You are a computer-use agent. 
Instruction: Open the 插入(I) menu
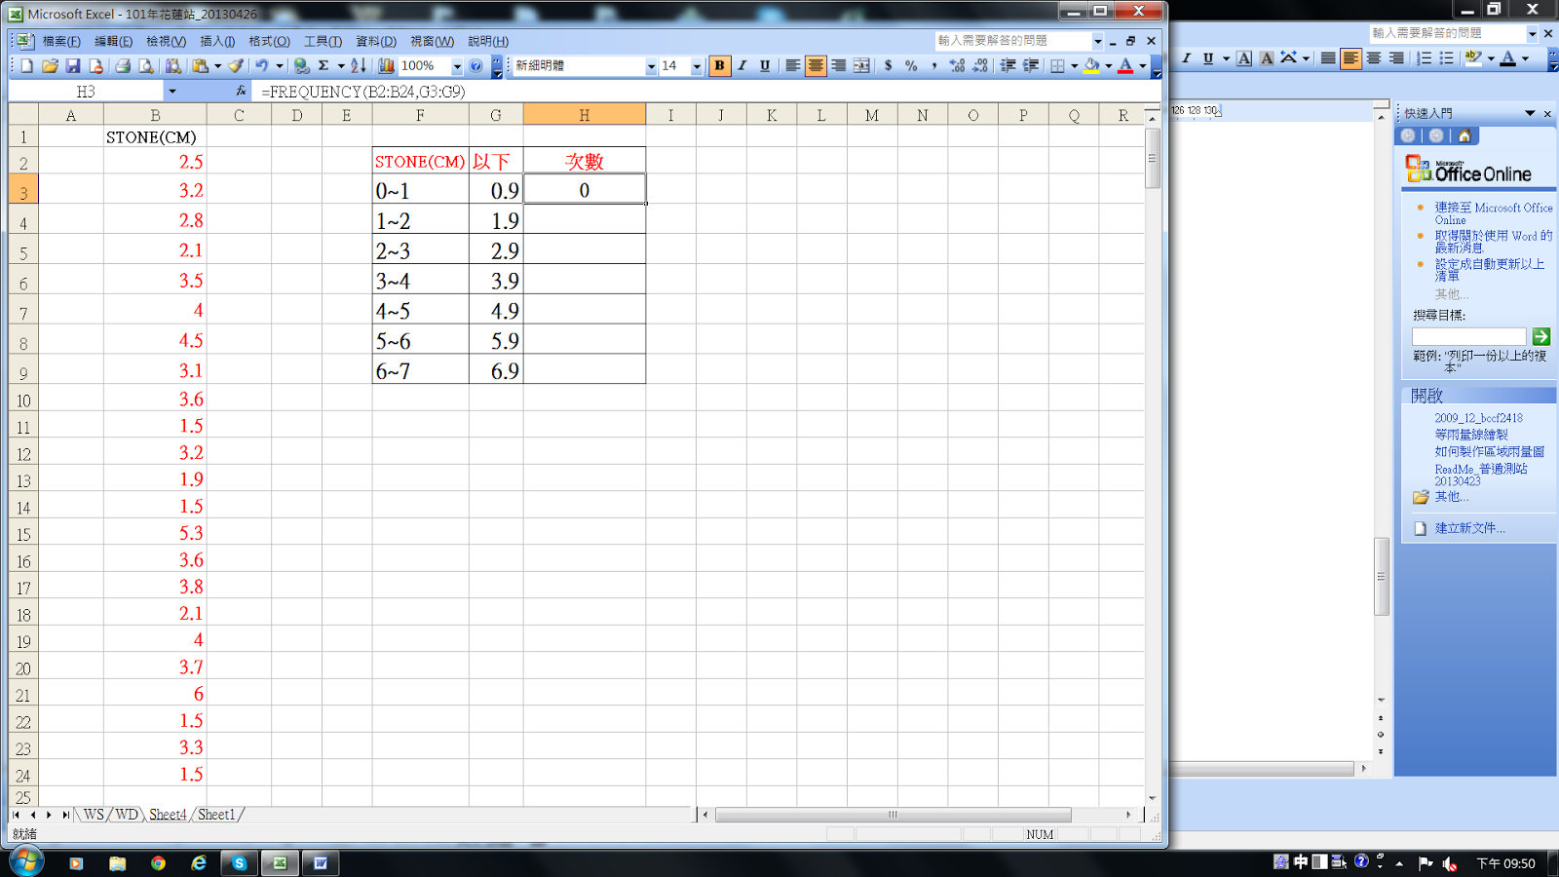[217, 41]
